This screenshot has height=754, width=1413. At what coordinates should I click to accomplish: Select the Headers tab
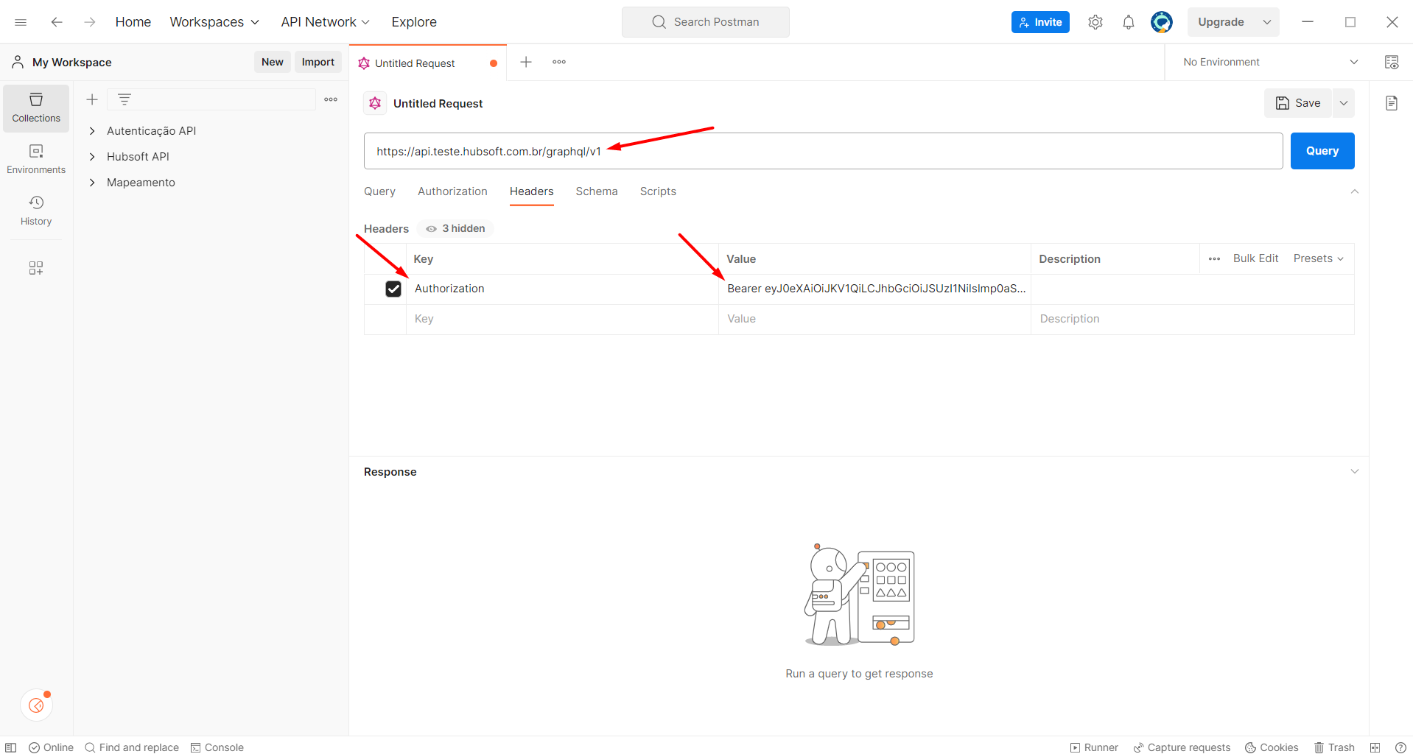click(x=531, y=191)
